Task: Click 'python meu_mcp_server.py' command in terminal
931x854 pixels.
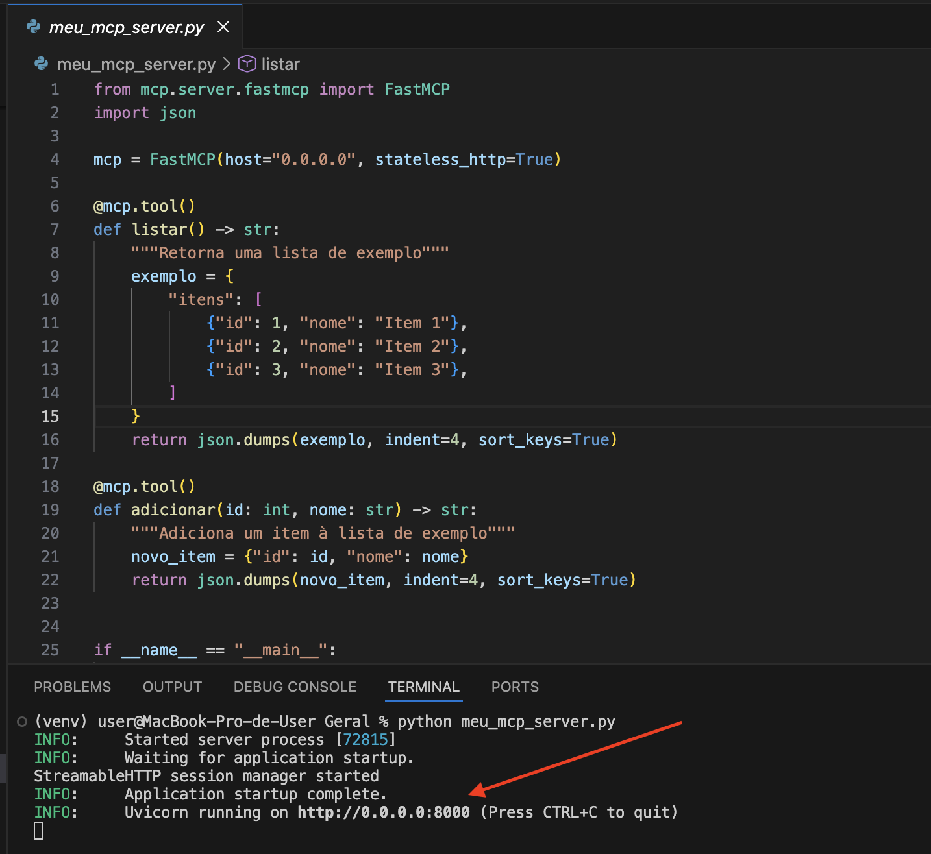Action: click(x=506, y=722)
